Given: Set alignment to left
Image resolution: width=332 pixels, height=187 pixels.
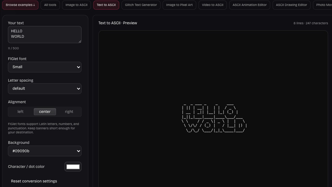Looking at the screenshot, I should [x=20, y=112].
